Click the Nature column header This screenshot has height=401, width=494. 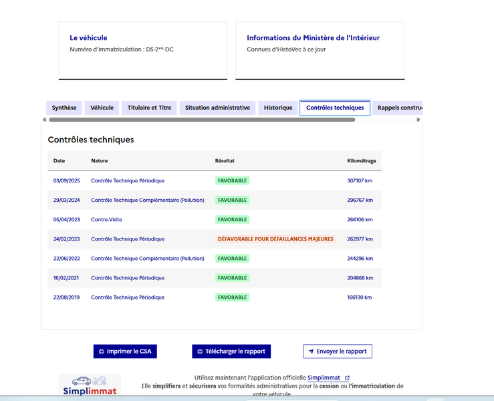point(99,160)
